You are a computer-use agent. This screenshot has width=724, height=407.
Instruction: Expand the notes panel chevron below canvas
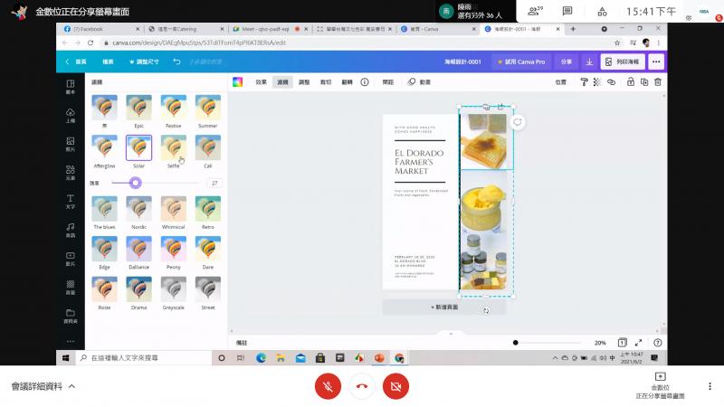point(451,334)
